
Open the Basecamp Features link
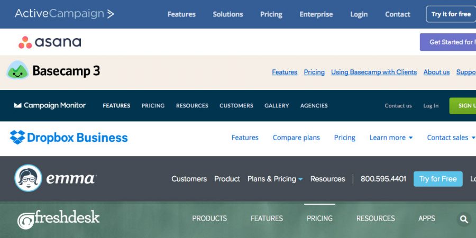click(285, 72)
